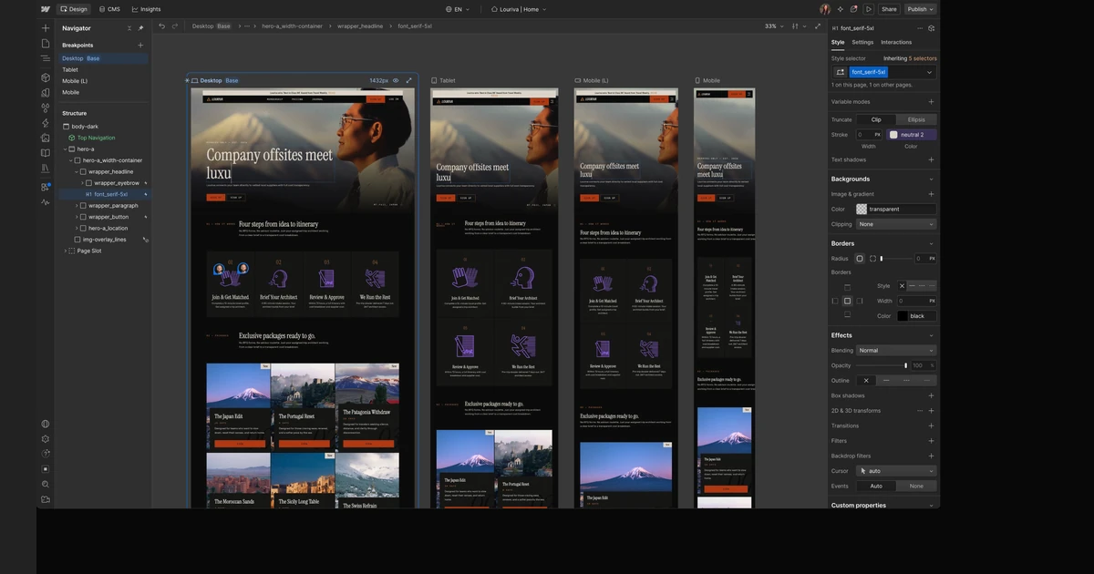The width and height of the screenshot is (1094, 574).
Task: Add a transition effect
Action: [x=931, y=425]
